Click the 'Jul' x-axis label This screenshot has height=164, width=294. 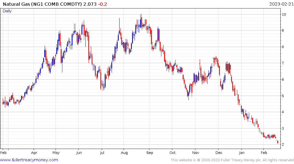pos(102,153)
